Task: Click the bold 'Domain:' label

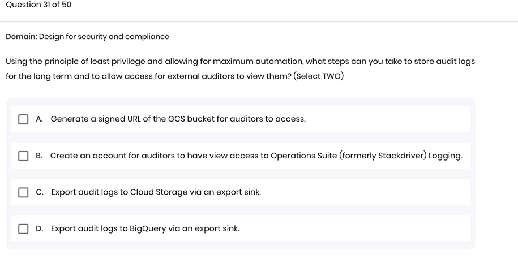Action: [x=22, y=37]
